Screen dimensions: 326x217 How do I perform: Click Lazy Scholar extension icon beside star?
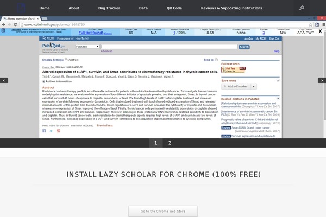(x=317, y=24)
